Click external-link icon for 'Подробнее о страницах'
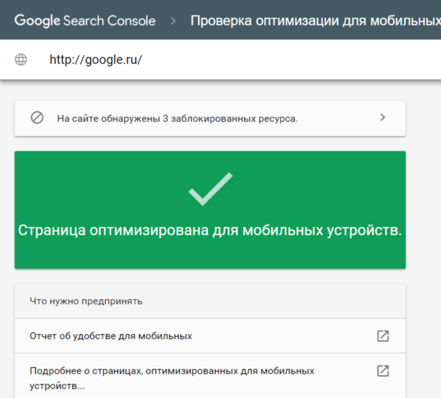Viewport: 441px width, 398px height. (x=383, y=371)
